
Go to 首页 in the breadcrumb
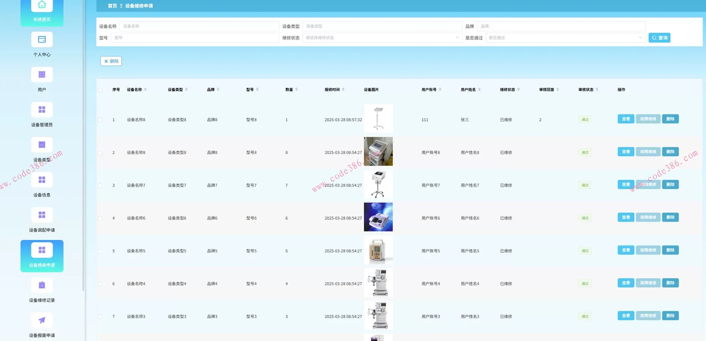click(112, 6)
